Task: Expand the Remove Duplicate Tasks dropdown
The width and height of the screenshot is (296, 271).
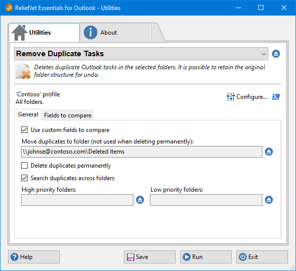Action: tap(141, 54)
